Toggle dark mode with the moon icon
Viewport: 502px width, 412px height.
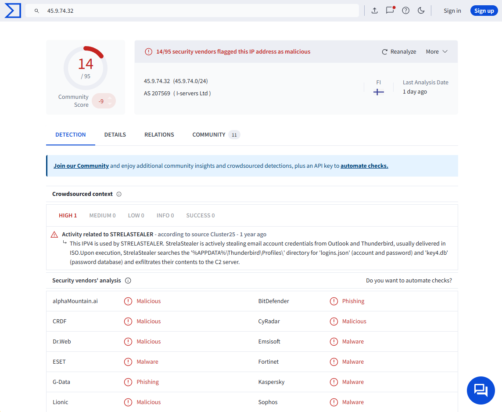(x=421, y=11)
